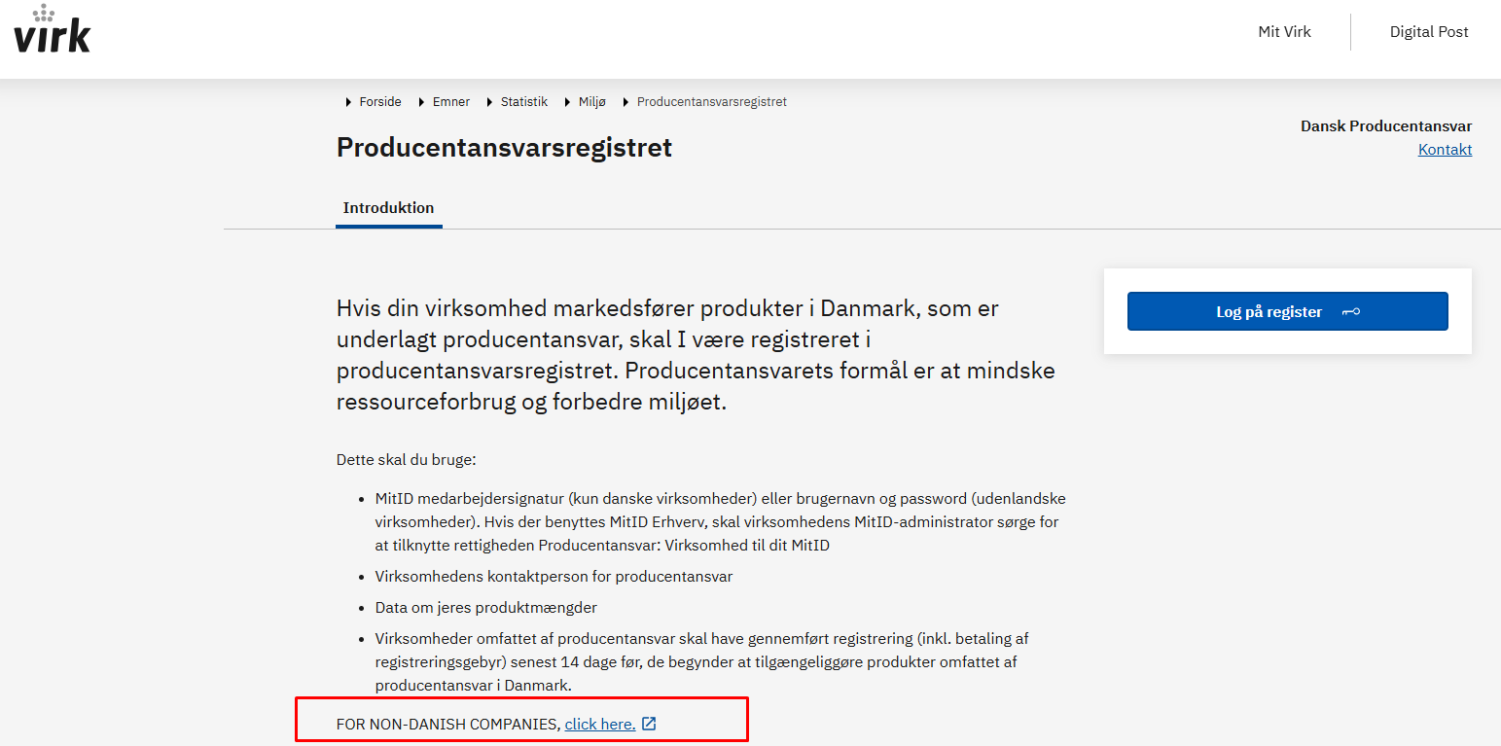Navigate to Emner breadcrumb link
Screen dimensions: 1501x746
pos(451,102)
